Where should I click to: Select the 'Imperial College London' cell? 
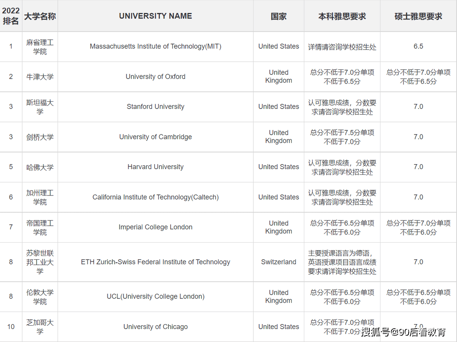click(155, 227)
